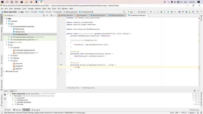
Task: Open Project panel gear settings
Action: (51, 16)
